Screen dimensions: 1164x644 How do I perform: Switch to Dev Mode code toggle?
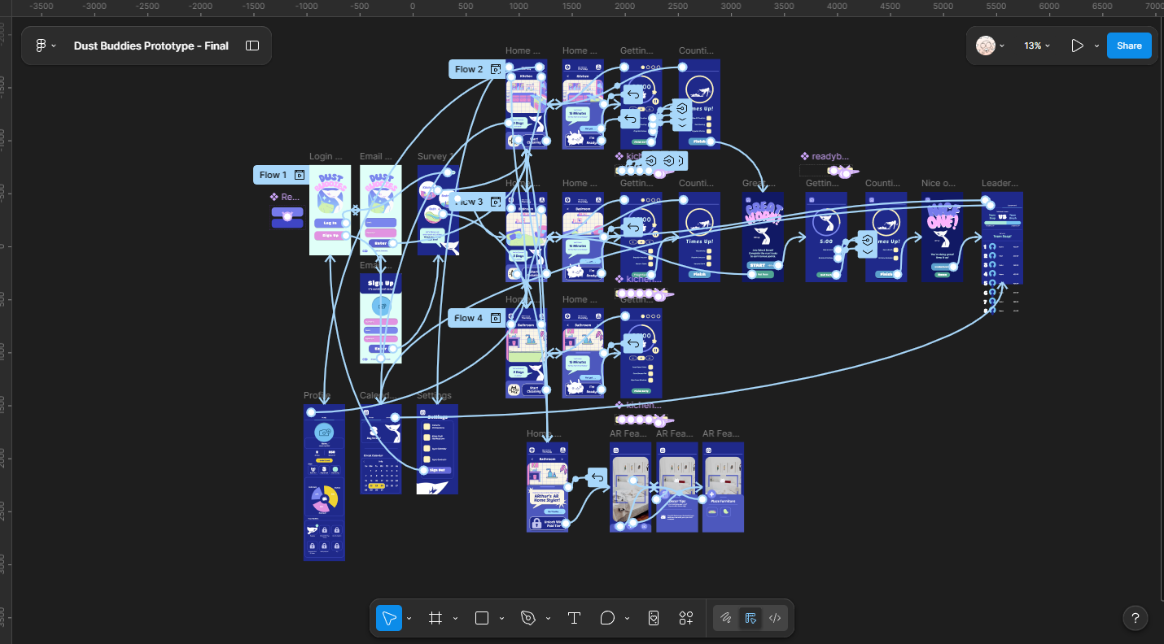pos(775,618)
